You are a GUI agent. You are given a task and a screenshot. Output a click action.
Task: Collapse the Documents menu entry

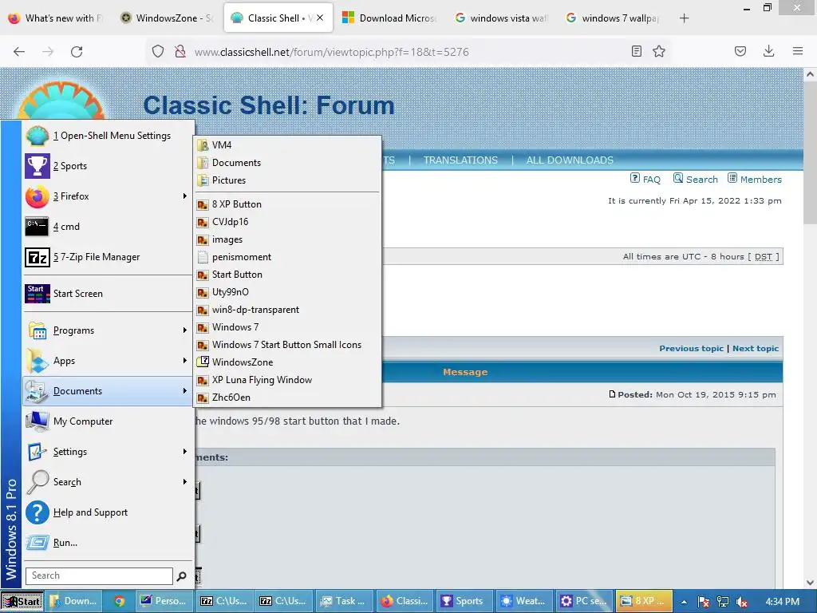pyautogui.click(x=108, y=391)
